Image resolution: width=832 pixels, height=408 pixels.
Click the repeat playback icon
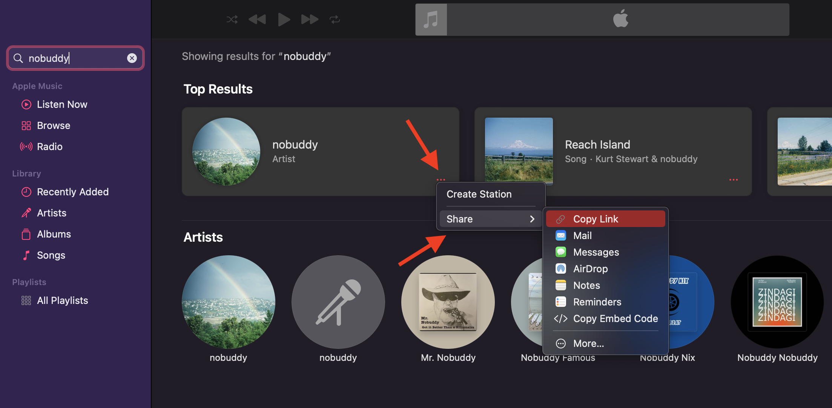(x=335, y=19)
